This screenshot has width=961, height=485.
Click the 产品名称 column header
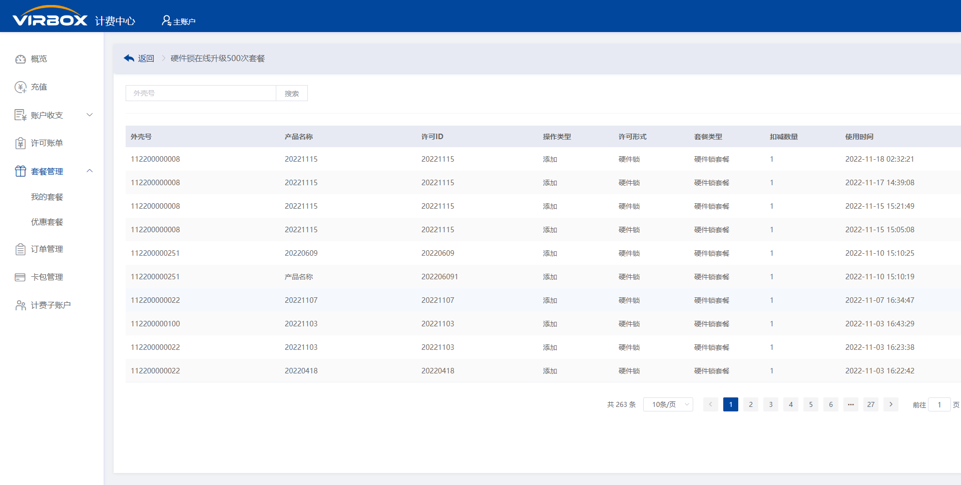[x=299, y=137]
